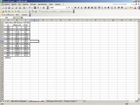Toggle underline with the S button
Screen dimensions: 140x105
(81, 8)
